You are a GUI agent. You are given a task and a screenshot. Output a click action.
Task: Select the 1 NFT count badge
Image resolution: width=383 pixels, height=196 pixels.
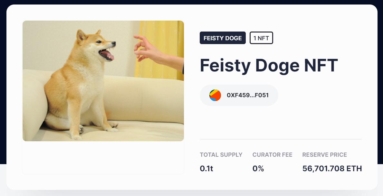pyautogui.click(x=261, y=38)
